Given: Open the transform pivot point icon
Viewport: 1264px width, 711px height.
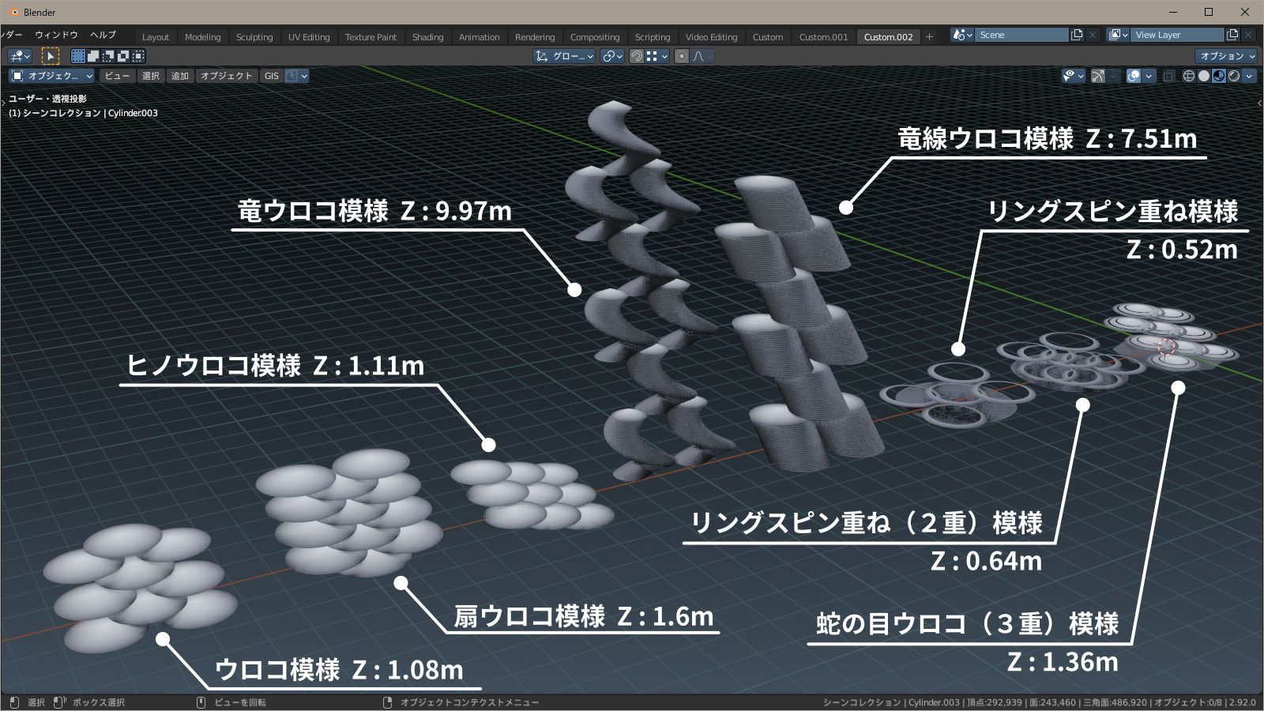Looking at the screenshot, I should coord(610,56).
